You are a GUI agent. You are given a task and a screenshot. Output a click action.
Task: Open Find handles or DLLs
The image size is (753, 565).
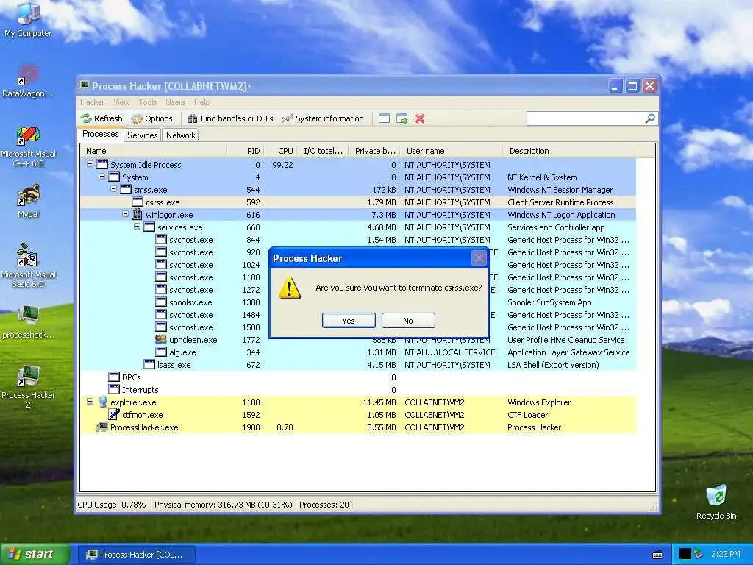(230, 118)
